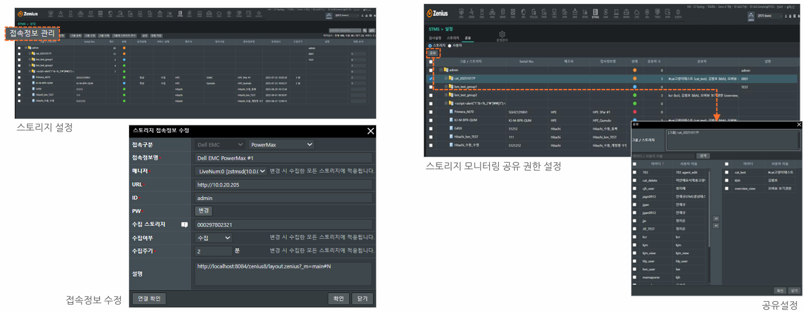The height and width of the screenshot is (313, 804).
Task: Open the 매니저 LiveNum:0 dropdown
Action: (x=231, y=171)
